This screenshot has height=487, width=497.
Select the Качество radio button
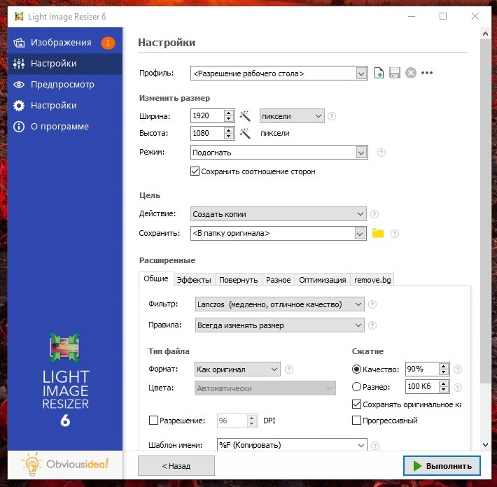(x=356, y=369)
